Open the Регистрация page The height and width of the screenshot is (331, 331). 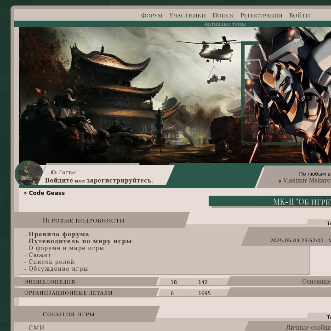tap(261, 16)
